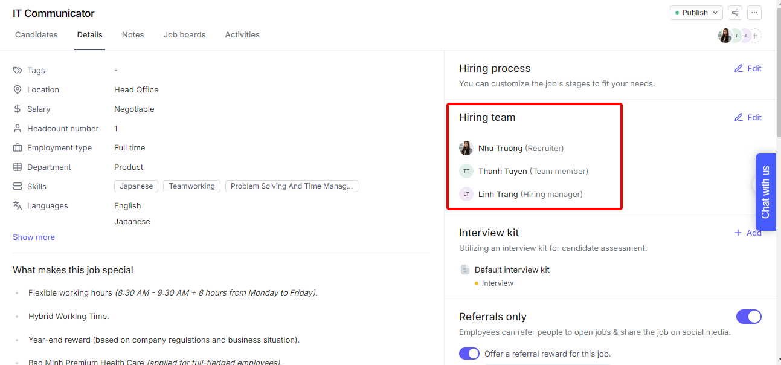
Task: Select the Japanese skill tag
Action: (136, 186)
